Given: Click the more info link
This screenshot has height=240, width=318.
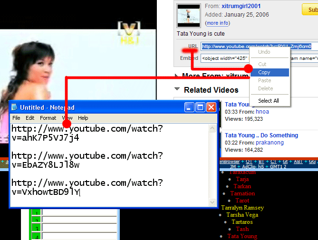Looking at the screenshot, I should point(218,23).
